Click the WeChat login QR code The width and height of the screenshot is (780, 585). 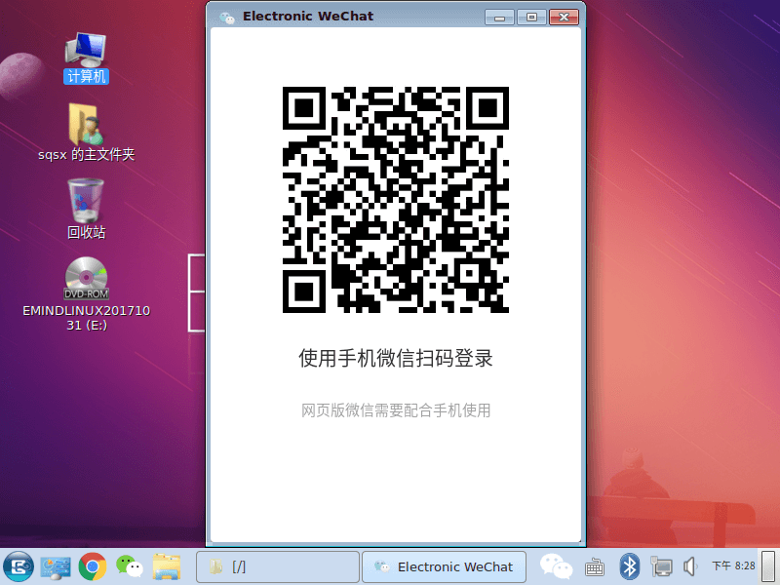pos(396,200)
